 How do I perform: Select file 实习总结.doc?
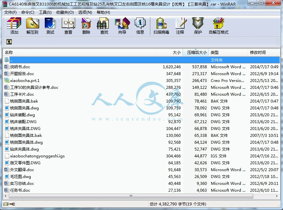pyautogui.click(x=22, y=183)
